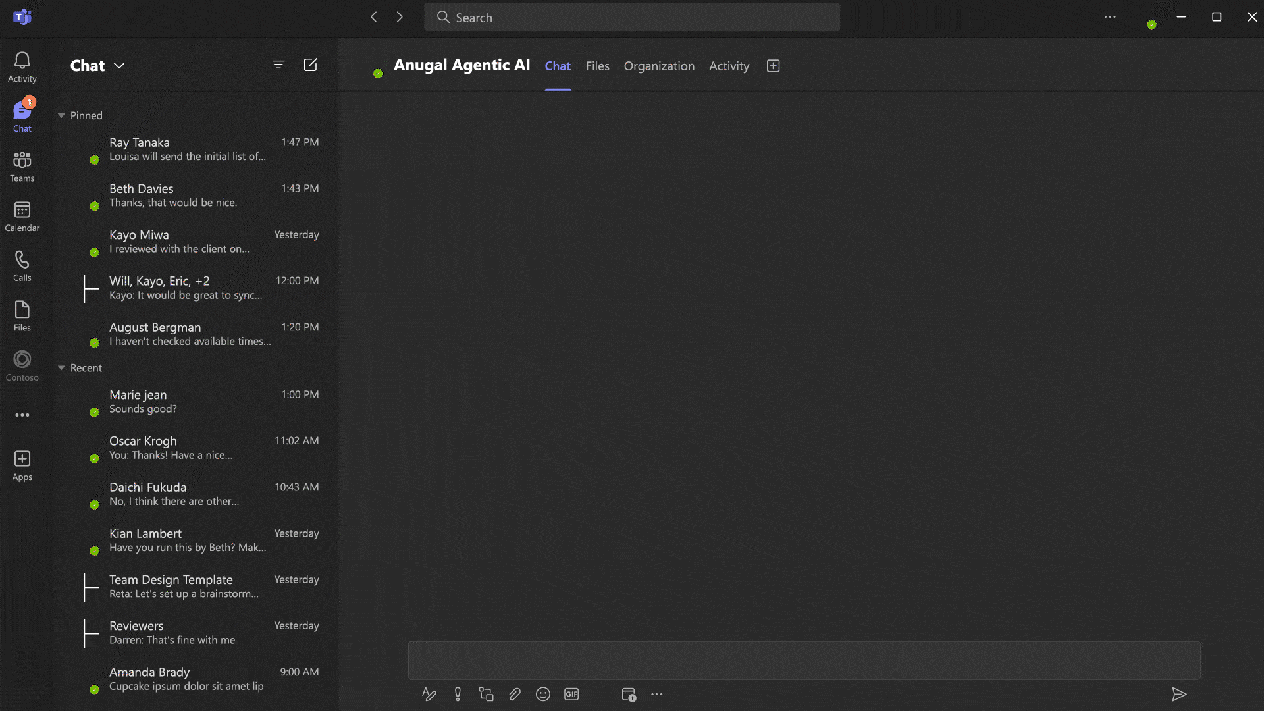This screenshot has width=1264, height=711.
Task: Click the new chat compose icon
Action: pyautogui.click(x=310, y=65)
